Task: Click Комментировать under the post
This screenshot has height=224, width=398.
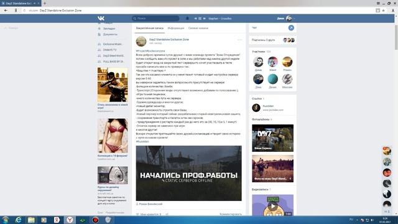Action: [x=231, y=214]
